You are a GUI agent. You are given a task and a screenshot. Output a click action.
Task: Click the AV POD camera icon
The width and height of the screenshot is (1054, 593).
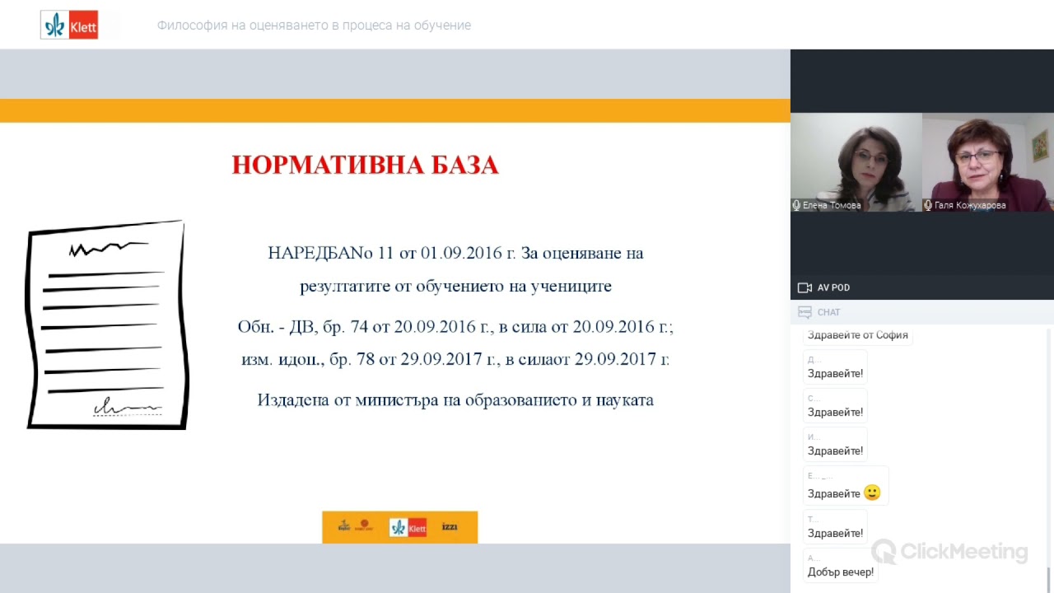[804, 287]
